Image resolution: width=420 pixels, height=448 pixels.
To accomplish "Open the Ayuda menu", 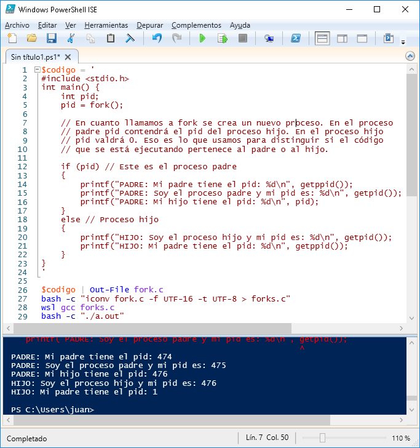I will tap(240, 25).
